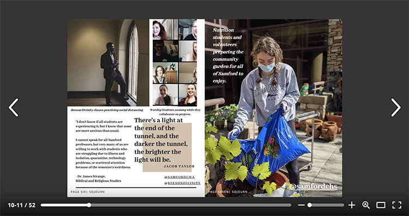This screenshot has height=216, width=409.
Task: Click the 'I cannot speak for all Samford' paragraph
Action: [x=103, y=153]
